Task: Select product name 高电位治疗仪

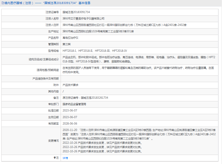Action: pos(70,38)
